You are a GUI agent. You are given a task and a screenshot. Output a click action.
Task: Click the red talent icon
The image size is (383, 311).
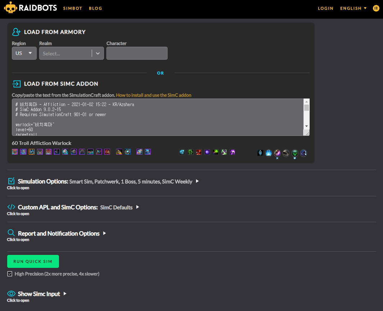click(199, 152)
